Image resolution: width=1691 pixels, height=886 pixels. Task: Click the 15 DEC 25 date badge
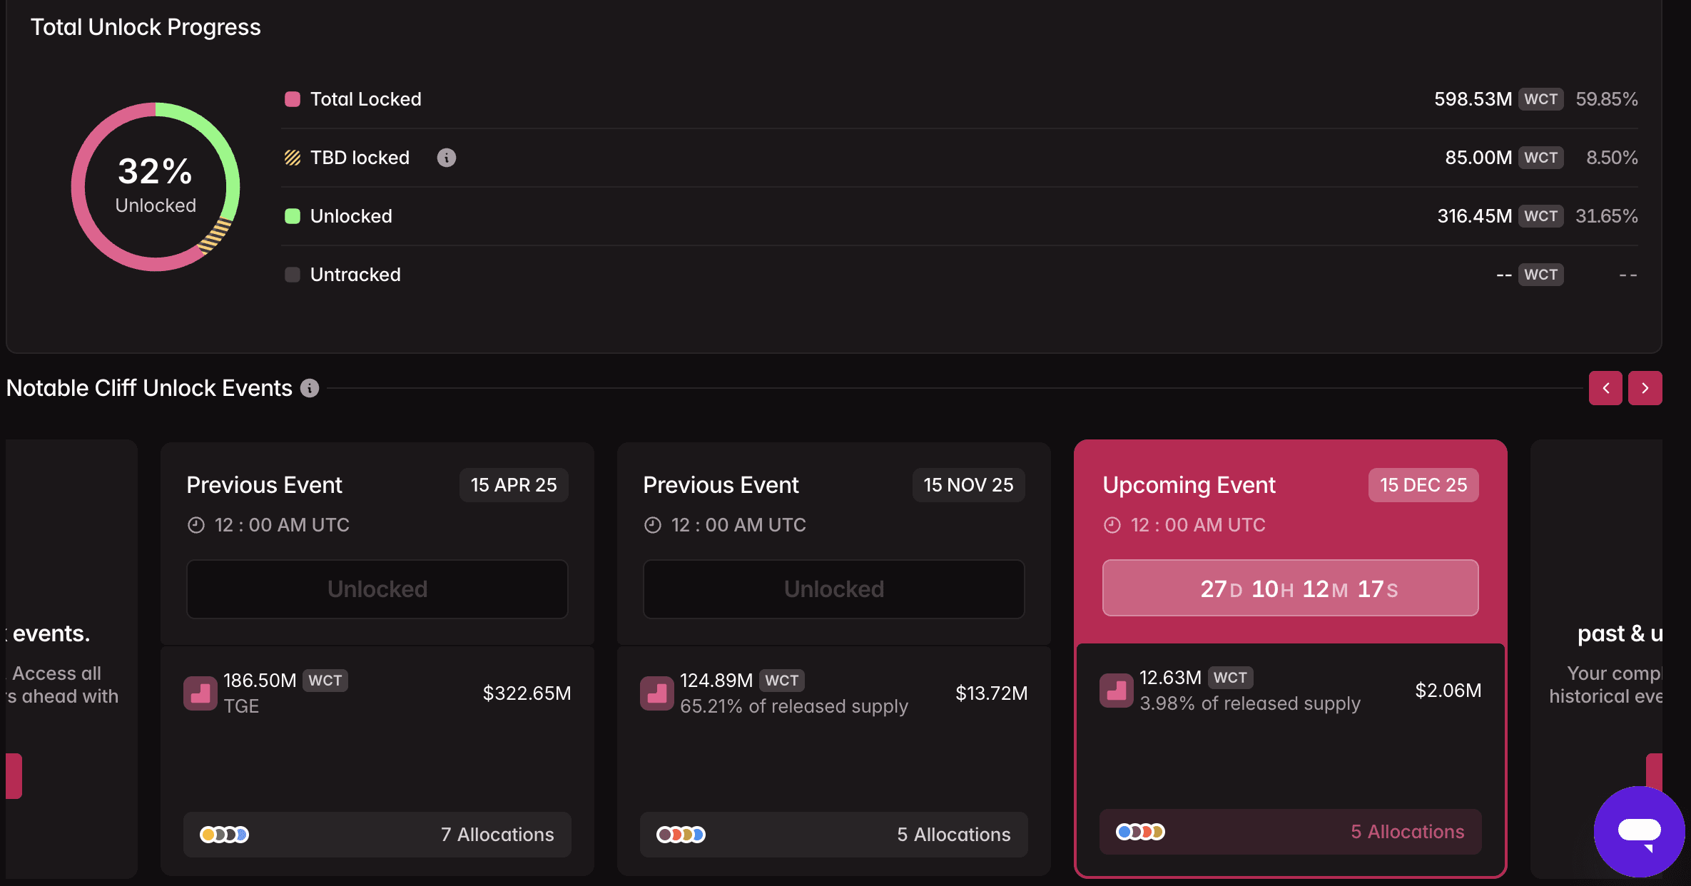(1423, 485)
